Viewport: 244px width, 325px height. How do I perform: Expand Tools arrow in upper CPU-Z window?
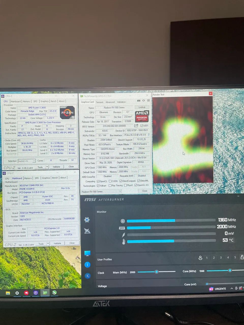[x=47, y=167]
